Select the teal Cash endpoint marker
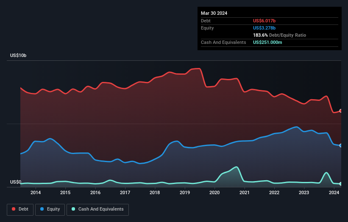 341,184
